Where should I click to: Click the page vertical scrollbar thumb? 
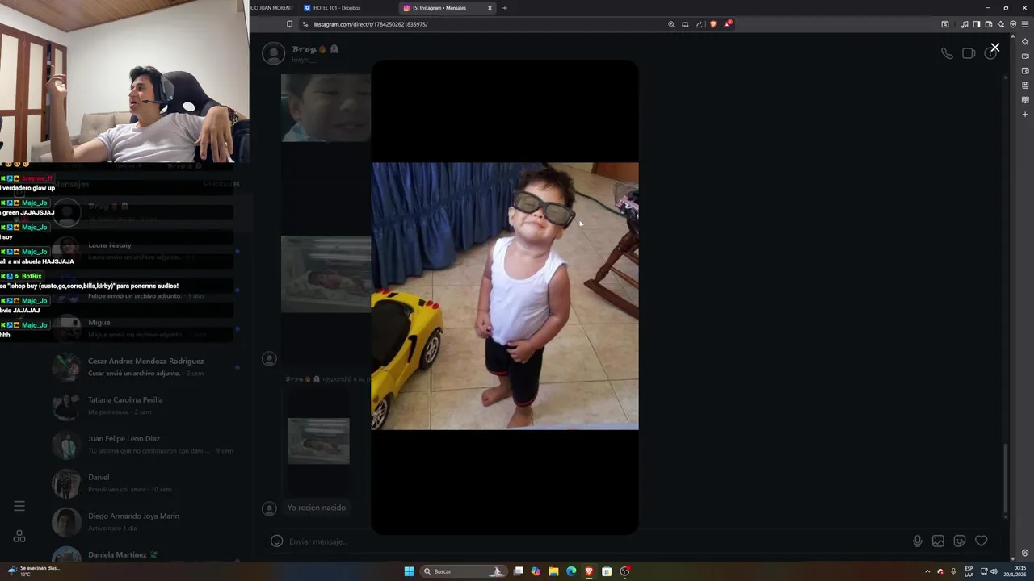(1005, 479)
